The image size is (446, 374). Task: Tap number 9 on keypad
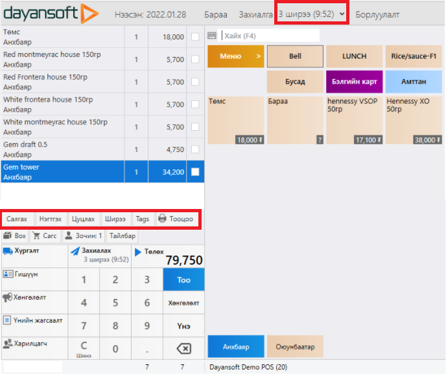pyautogui.click(x=147, y=325)
